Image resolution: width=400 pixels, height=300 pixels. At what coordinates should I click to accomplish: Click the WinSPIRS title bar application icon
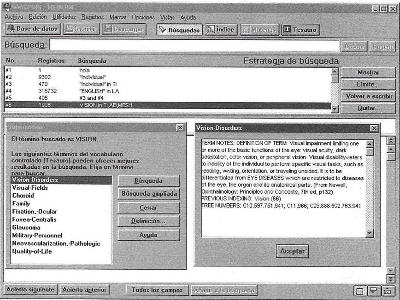7,7
